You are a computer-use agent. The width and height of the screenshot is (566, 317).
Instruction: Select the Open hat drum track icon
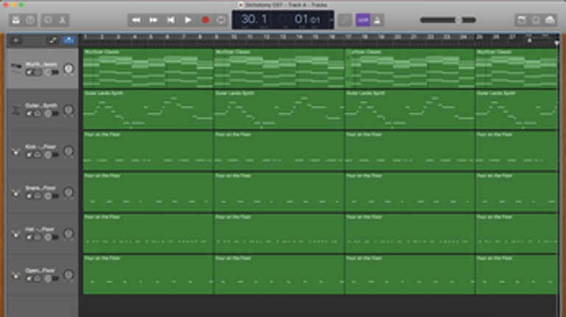tap(16, 275)
